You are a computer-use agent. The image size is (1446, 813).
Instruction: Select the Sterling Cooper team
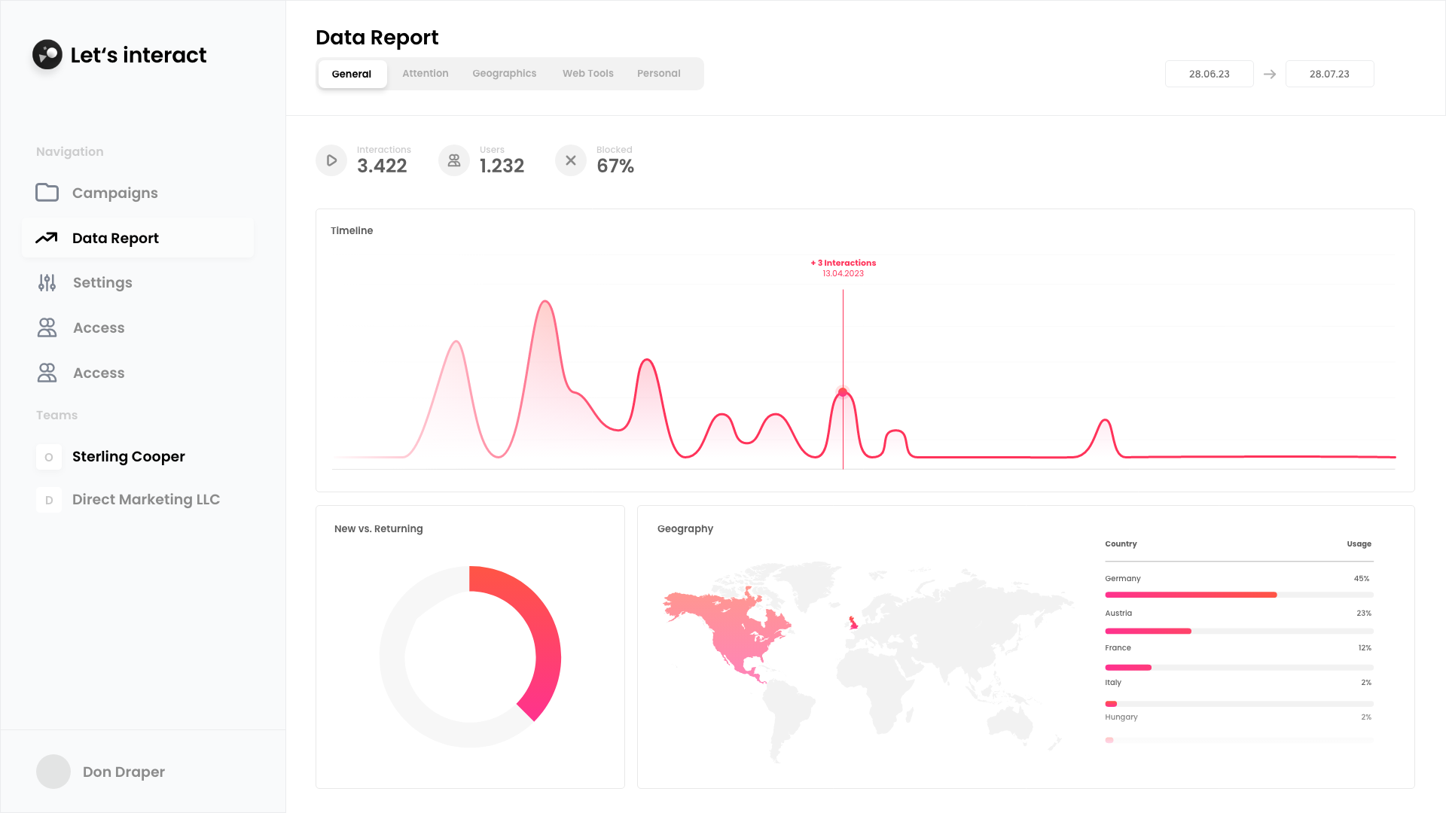pyautogui.click(x=128, y=456)
